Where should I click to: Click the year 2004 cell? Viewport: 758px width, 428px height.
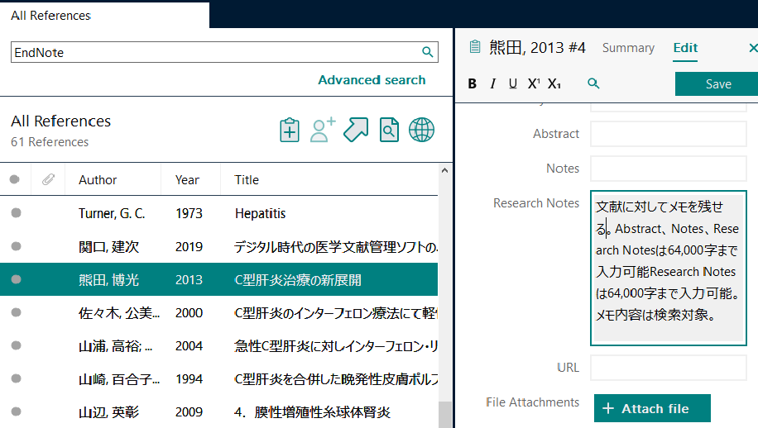click(189, 346)
